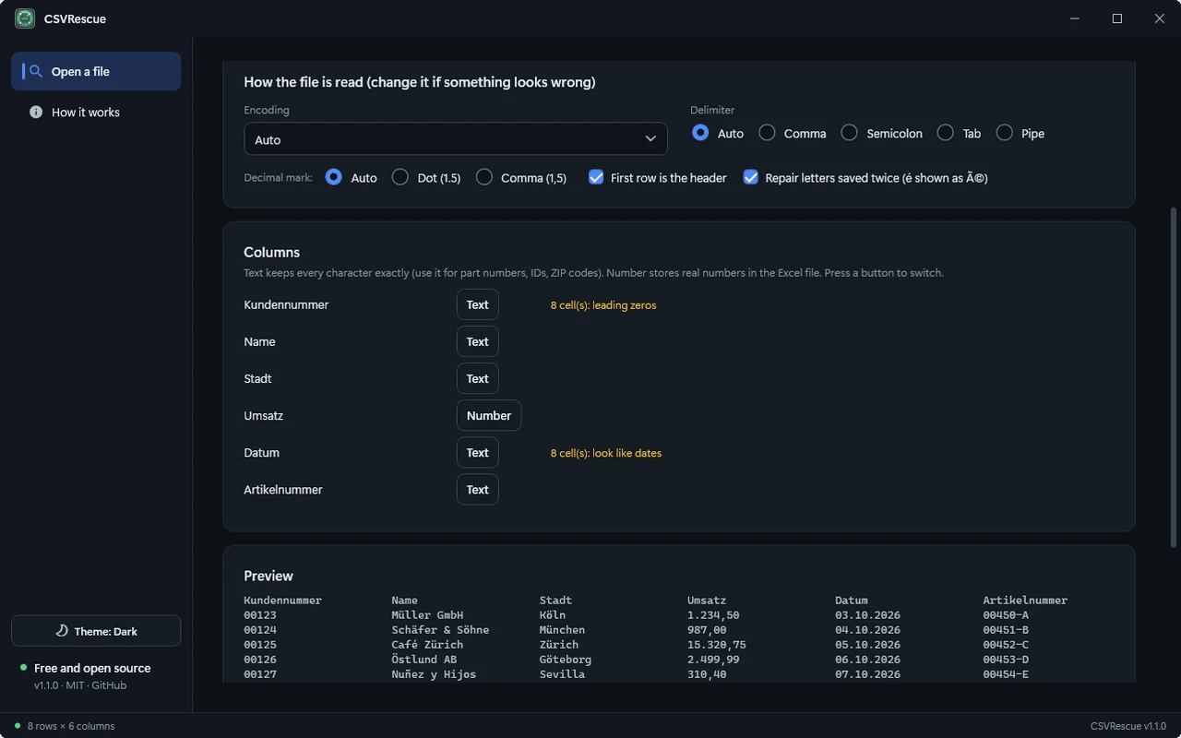The height and width of the screenshot is (738, 1181).
Task: Open the How it works page
Action: pos(96,112)
